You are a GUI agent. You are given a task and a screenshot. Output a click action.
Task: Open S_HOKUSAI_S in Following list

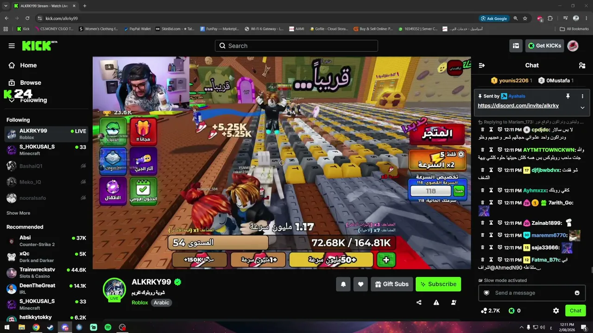pyautogui.click(x=45, y=150)
